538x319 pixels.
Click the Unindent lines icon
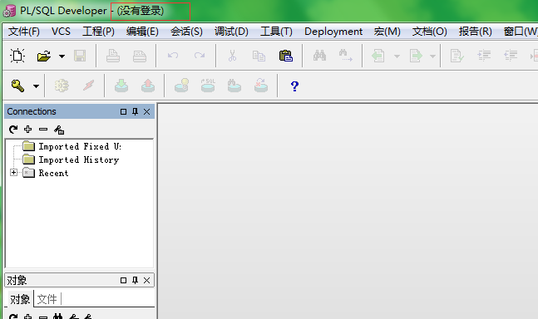[511, 55]
